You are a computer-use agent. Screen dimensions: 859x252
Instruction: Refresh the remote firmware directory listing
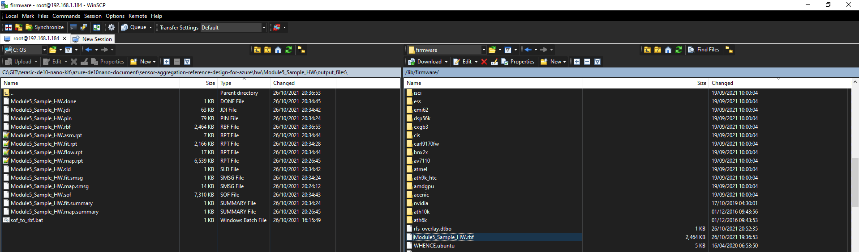(679, 50)
